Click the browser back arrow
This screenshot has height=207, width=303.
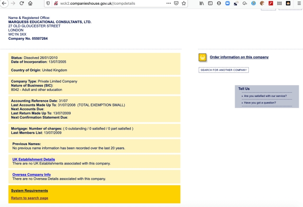pos(4,3)
